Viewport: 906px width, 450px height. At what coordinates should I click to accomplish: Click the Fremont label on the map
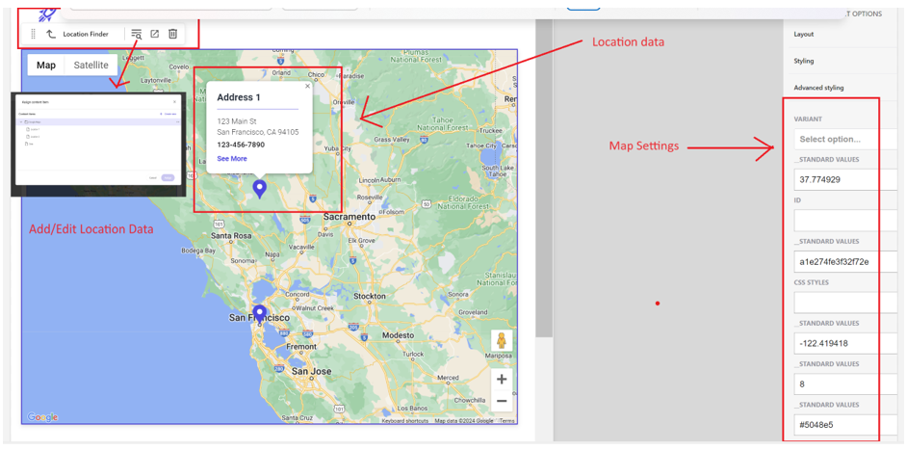pos(301,347)
